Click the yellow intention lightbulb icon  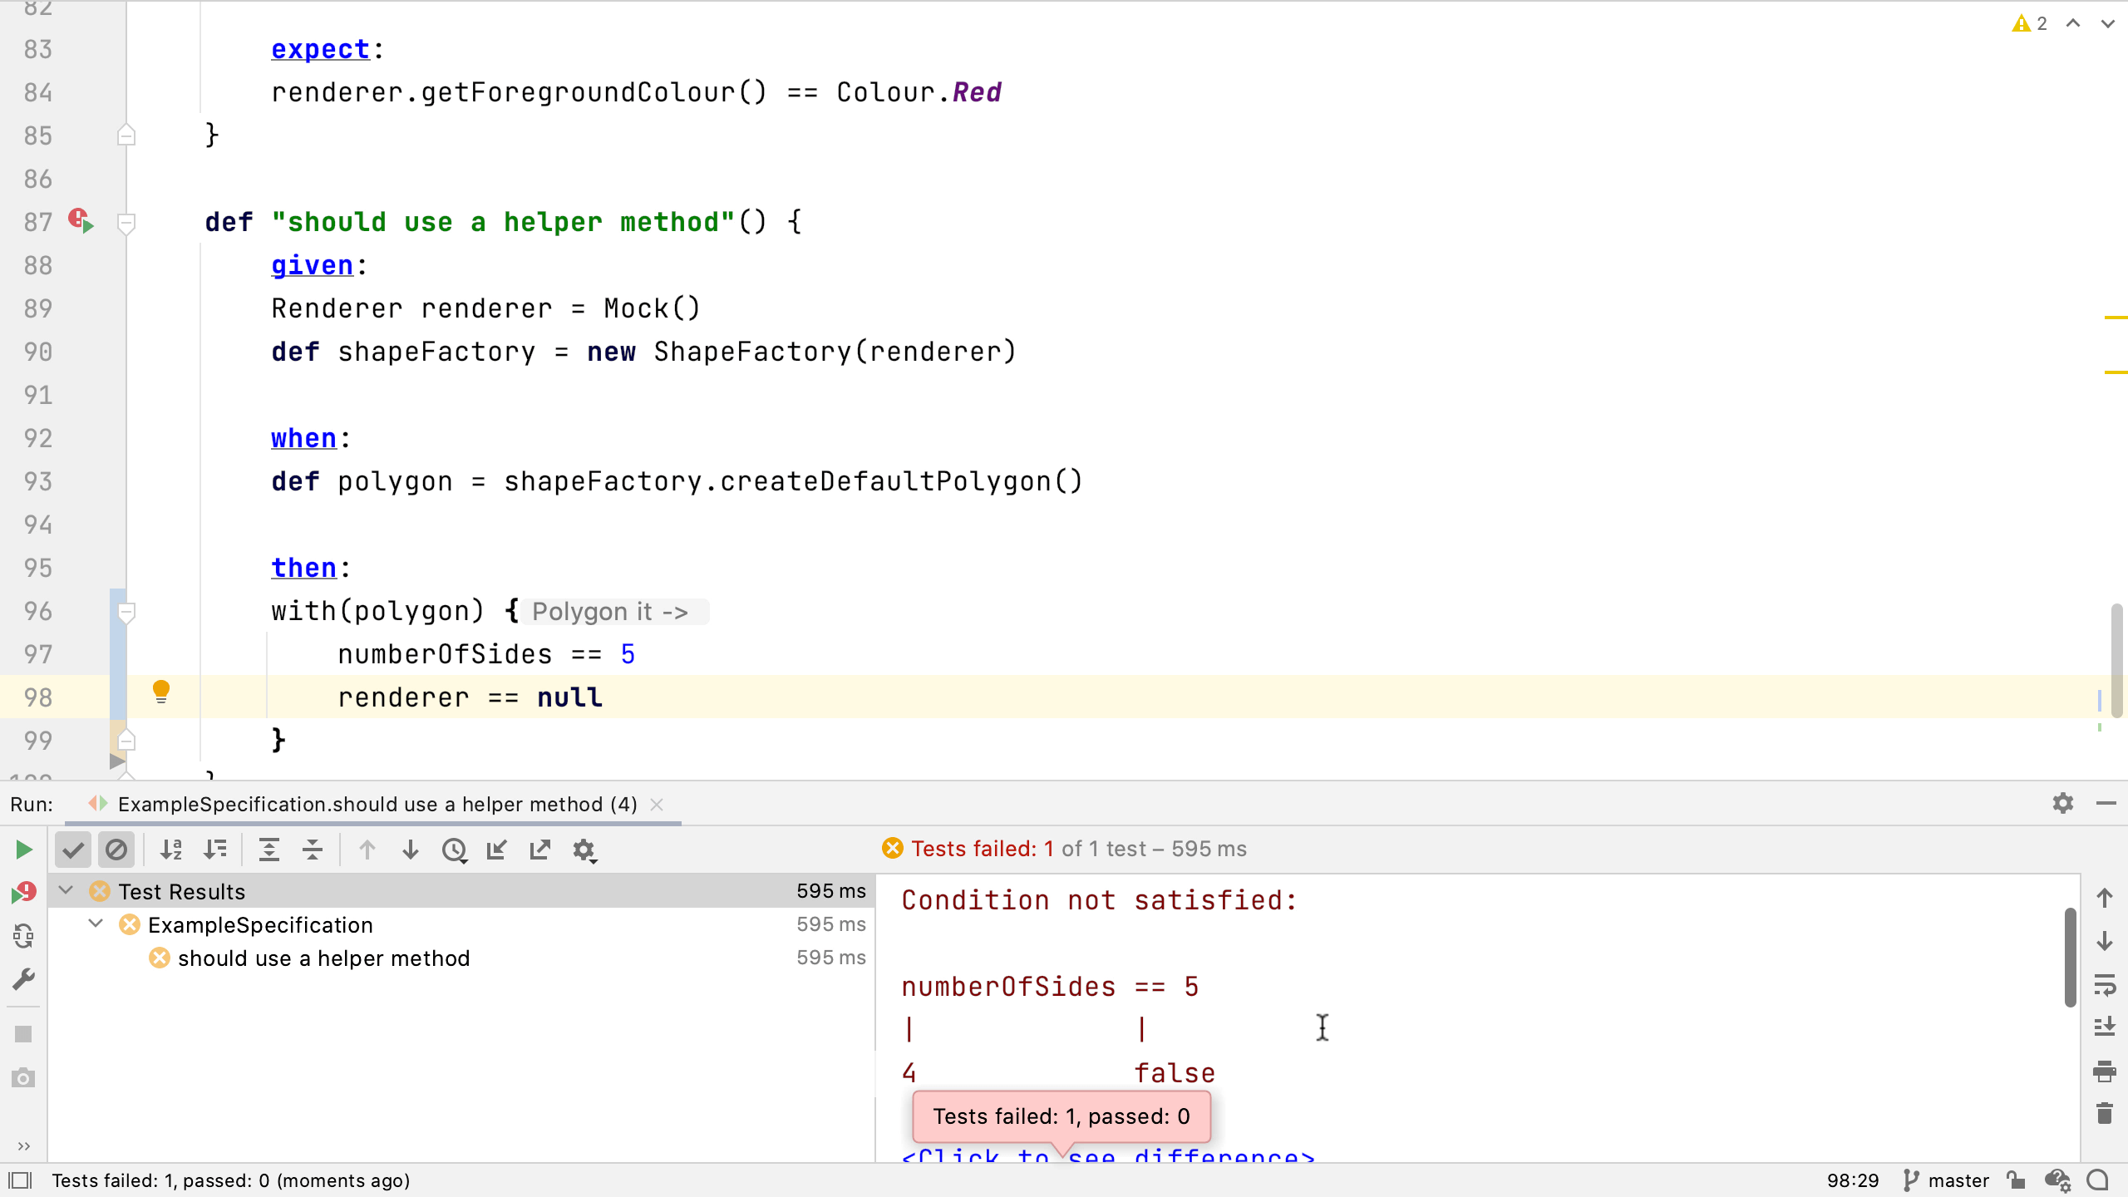point(161,692)
